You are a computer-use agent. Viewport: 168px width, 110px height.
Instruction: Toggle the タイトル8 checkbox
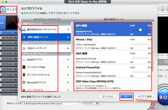click(1, 69)
